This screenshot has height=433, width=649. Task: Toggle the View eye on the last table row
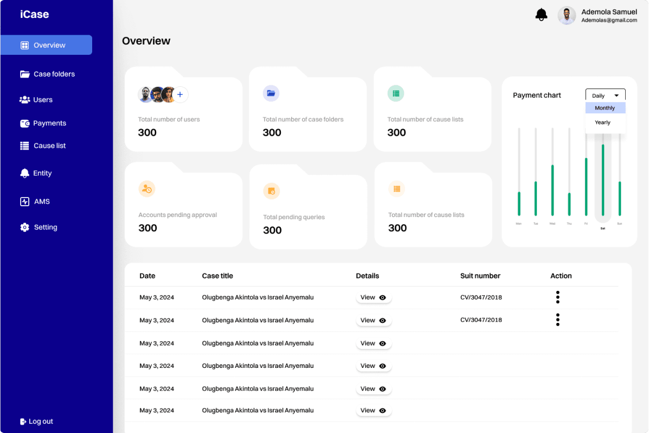(383, 411)
